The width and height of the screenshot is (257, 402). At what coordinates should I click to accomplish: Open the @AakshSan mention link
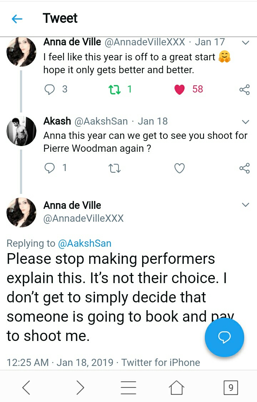pos(85,243)
